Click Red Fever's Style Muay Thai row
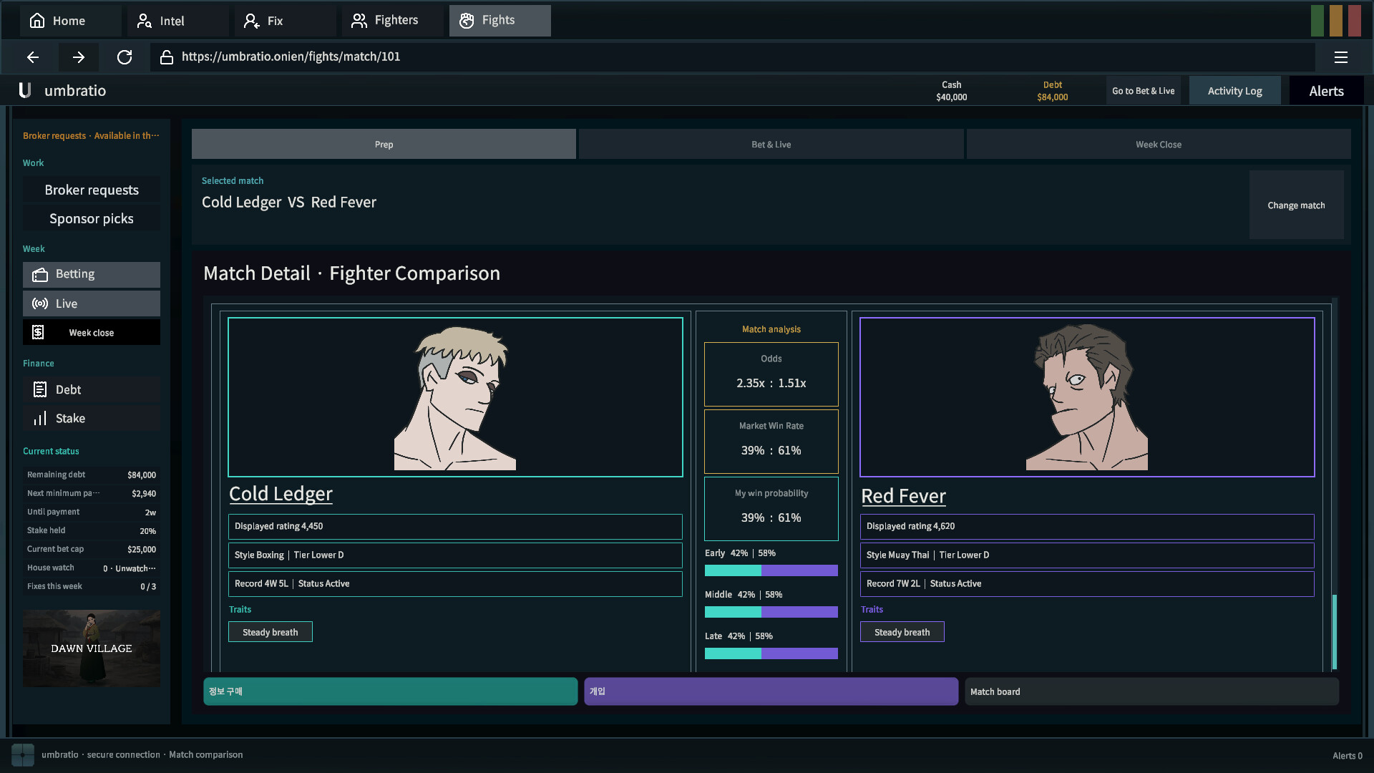1374x773 pixels. [x=1087, y=555]
